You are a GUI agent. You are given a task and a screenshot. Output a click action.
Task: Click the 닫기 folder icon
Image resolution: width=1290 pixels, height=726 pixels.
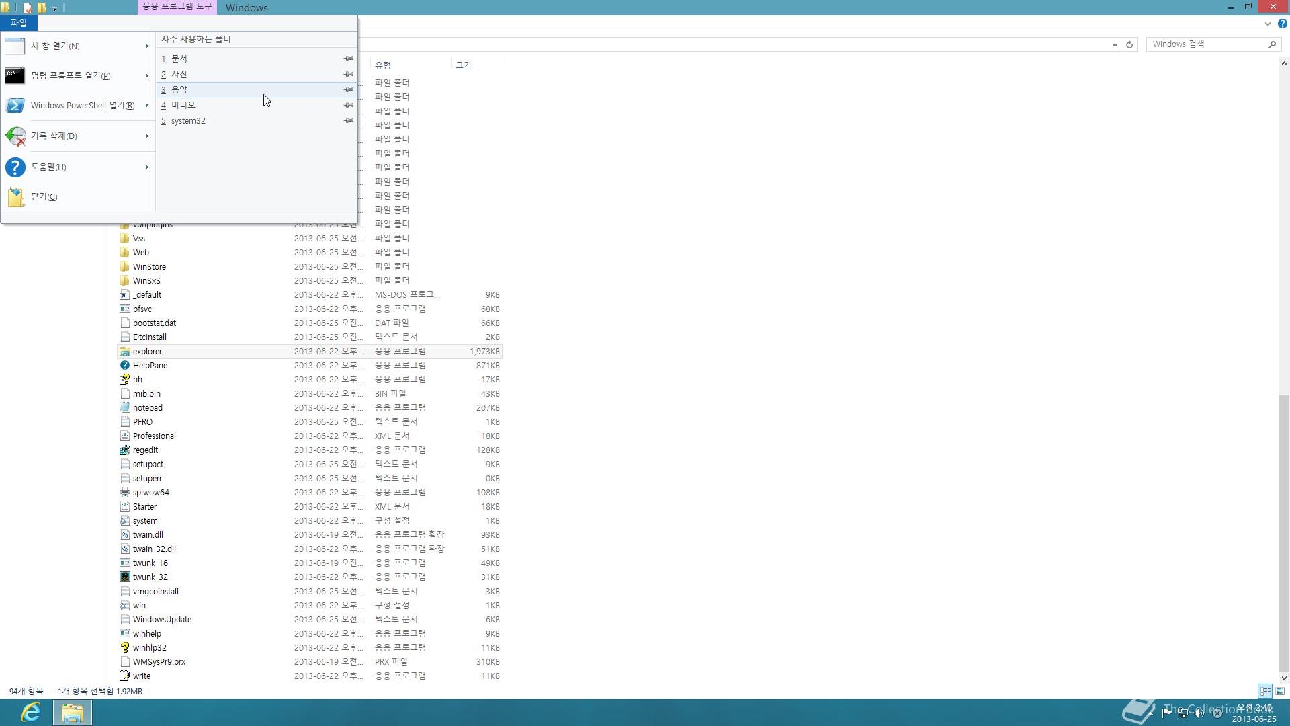coord(15,197)
